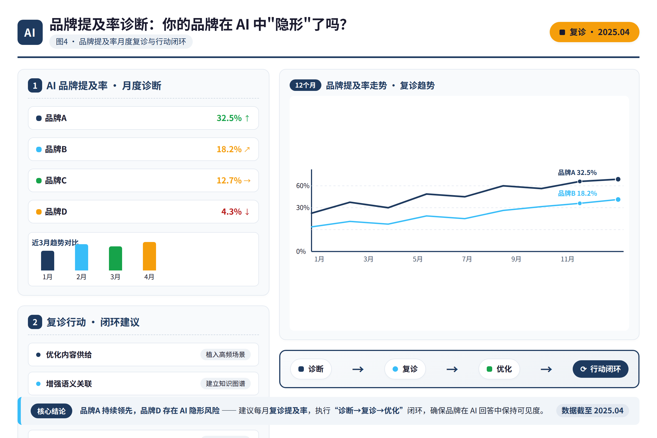Click the refresh icon in 行动闭环
Image resolution: width=657 pixels, height=438 pixels.
click(x=583, y=369)
